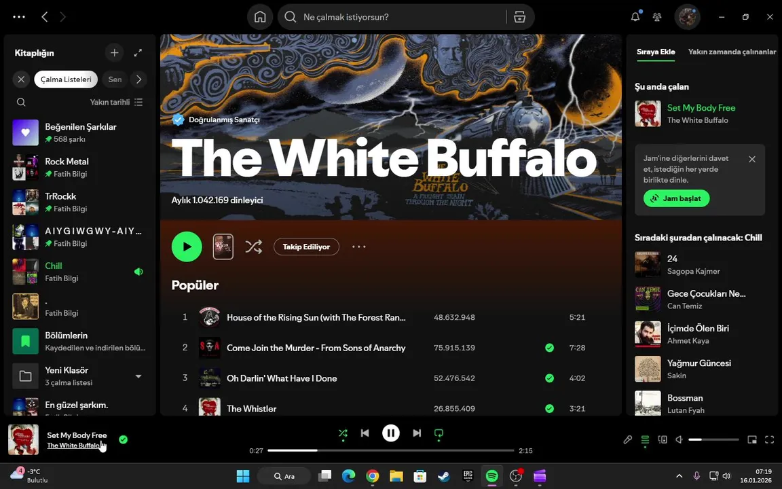
Task: Play queued Yağmur Güncesi
Action: coord(700,369)
